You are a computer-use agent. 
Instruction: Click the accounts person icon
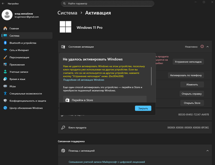[x=5, y=72]
